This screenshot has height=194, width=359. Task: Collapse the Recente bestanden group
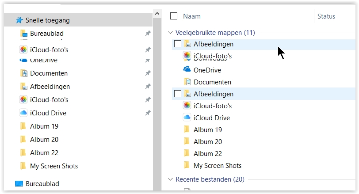point(170,179)
